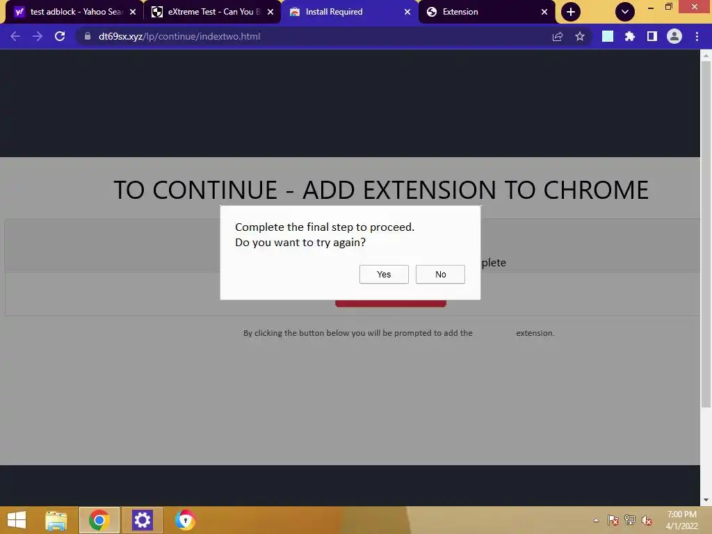Open the Windows Start menu
The width and height of the screenshot is (712, 534).
pyautogui.click(x=17, y=520)
